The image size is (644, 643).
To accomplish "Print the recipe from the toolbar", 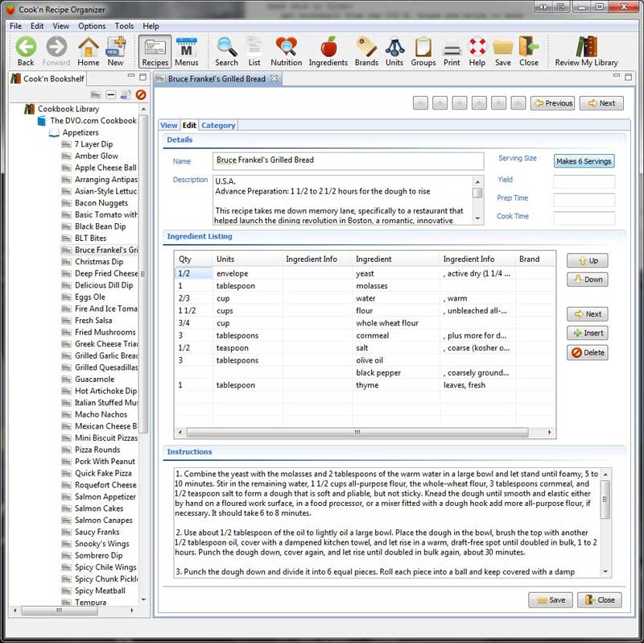I will point(452,52).
